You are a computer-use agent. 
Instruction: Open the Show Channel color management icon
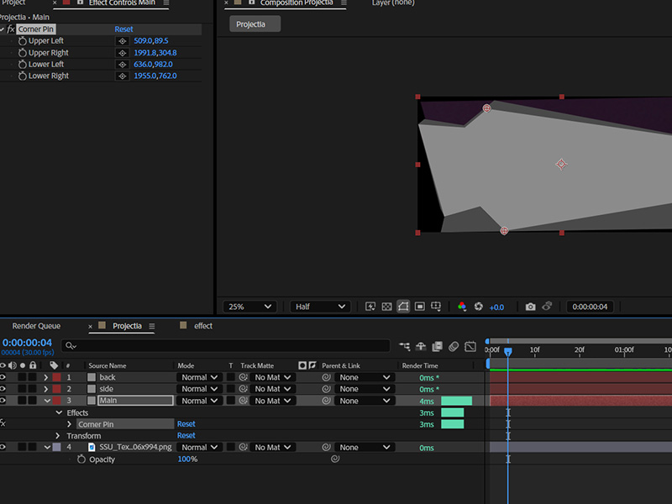point(461,307)
